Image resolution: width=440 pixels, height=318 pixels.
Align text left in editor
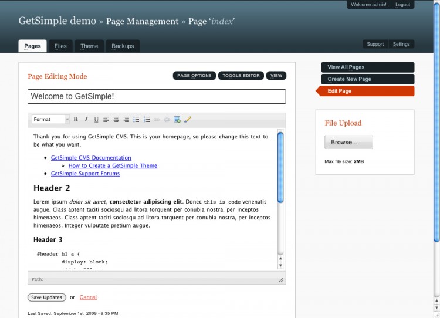(x=106, y=119)
